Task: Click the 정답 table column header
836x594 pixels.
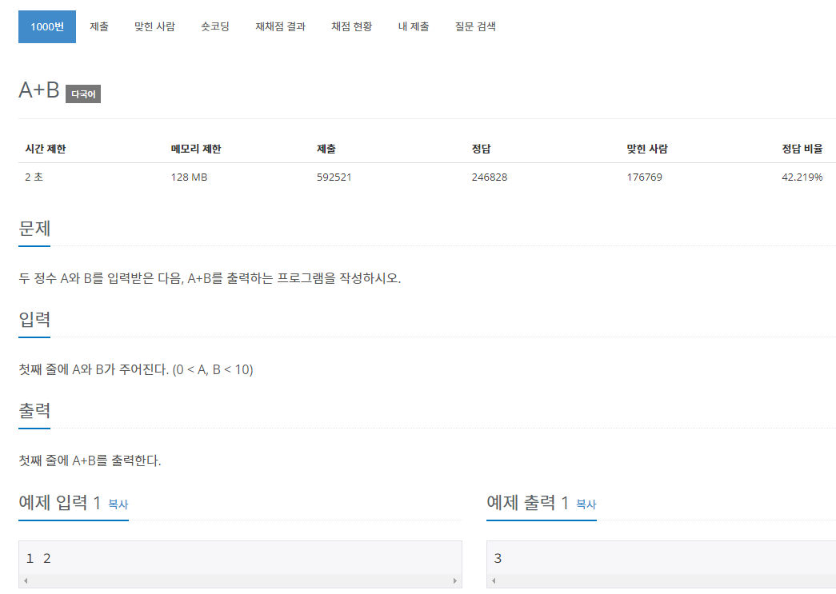Action: pos(481,149)
